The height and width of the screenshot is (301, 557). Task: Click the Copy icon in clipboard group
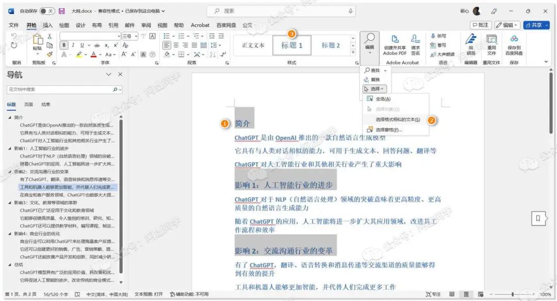click(50, 45)
